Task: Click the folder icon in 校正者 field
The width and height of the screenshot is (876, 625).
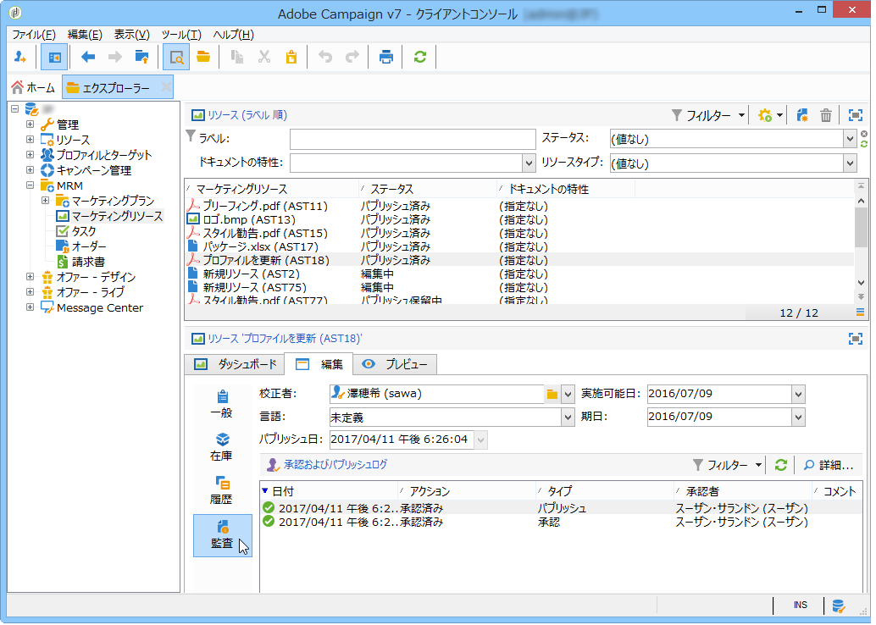Action: tap(552, 395)
